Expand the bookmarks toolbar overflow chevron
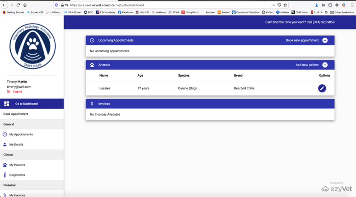356x197 pixels. coord(326,12)
